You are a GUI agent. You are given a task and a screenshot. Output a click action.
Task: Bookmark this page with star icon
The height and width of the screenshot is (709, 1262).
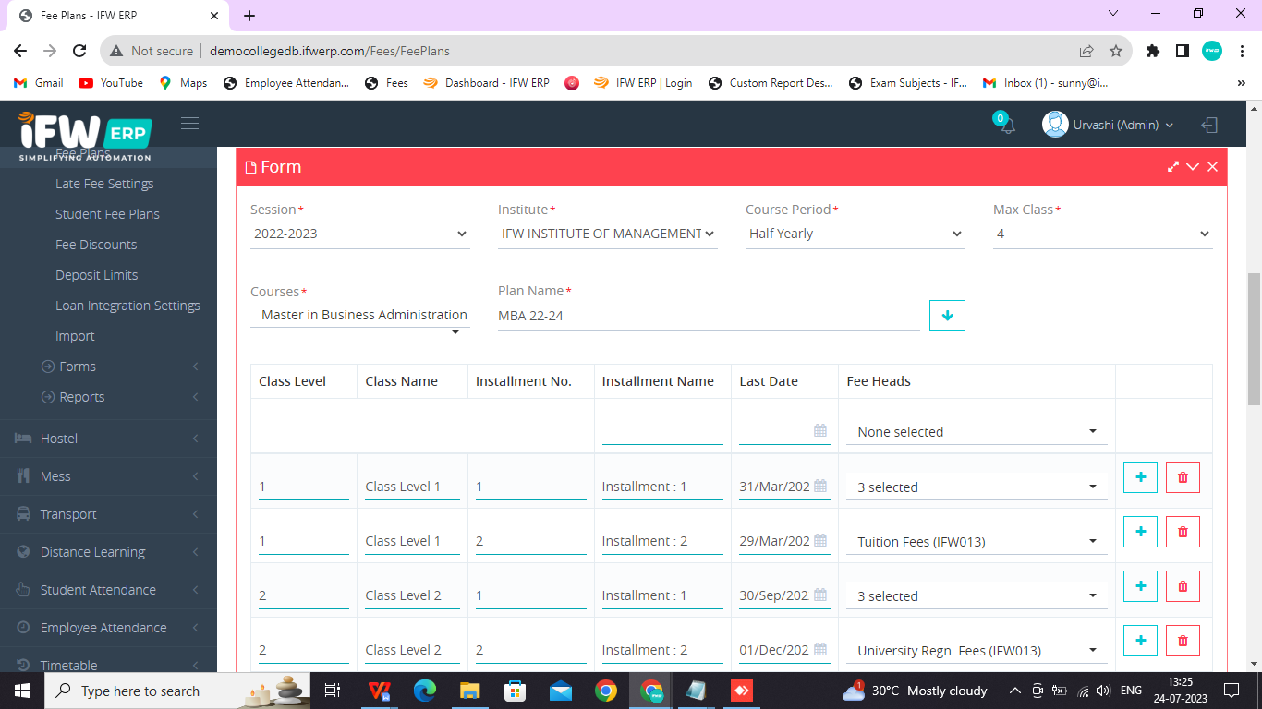coord(1116,51)
